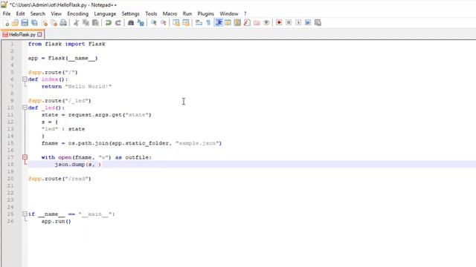The height and width of the screenshot is (267, 476).
Task: Open the View menu
Action: 57,13
